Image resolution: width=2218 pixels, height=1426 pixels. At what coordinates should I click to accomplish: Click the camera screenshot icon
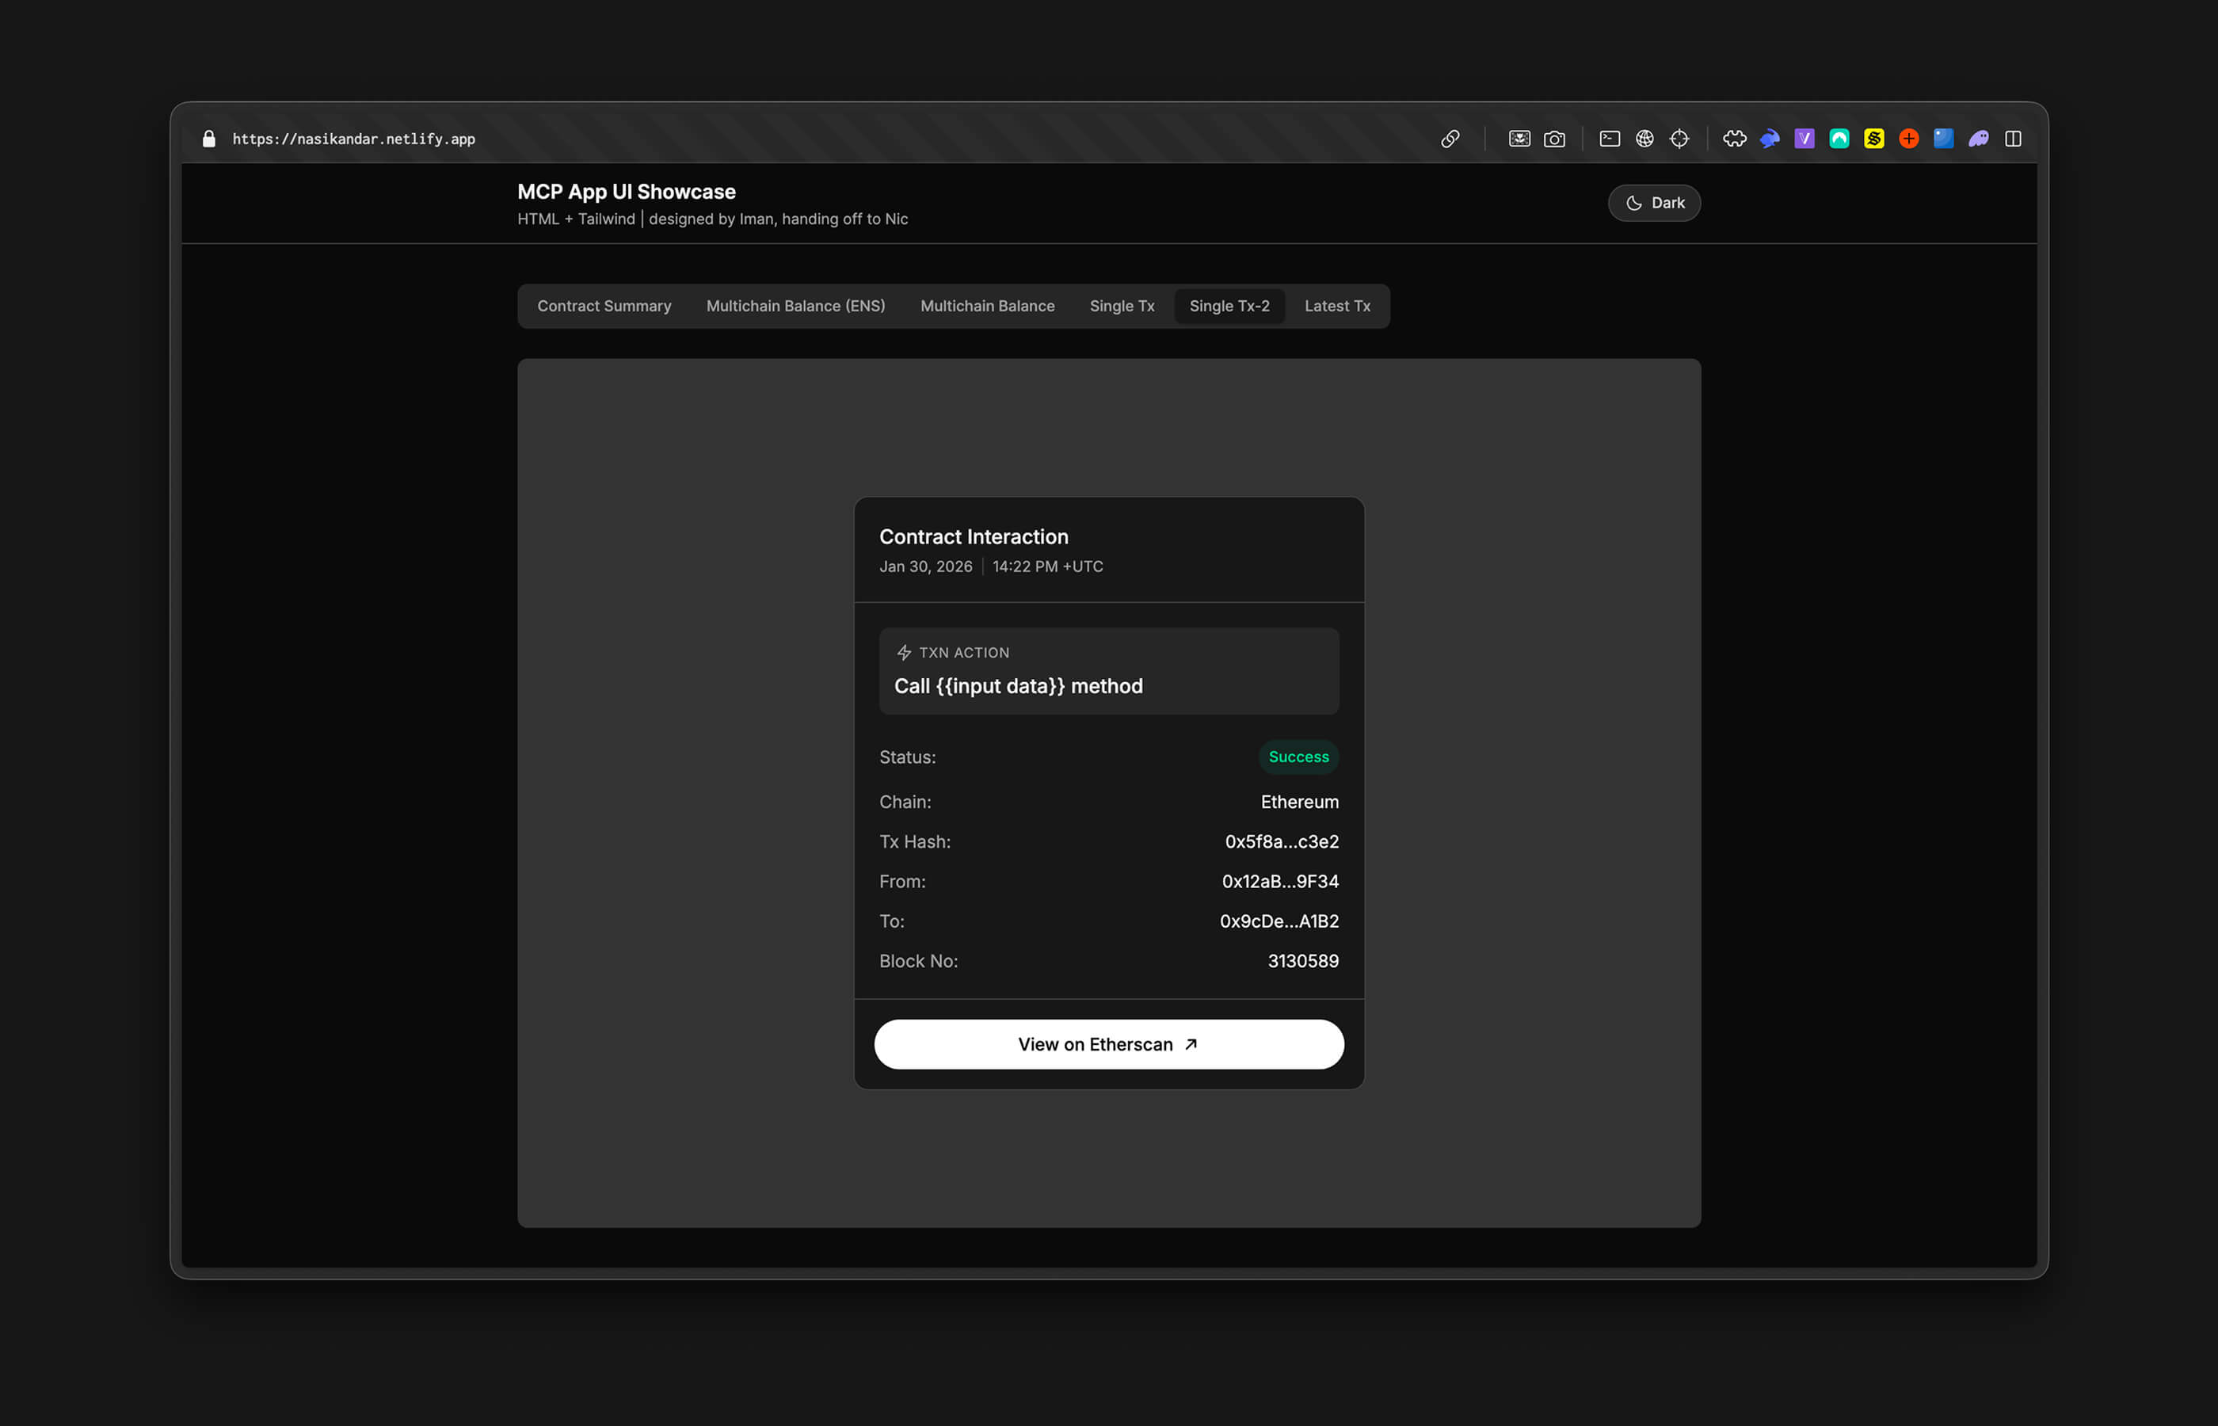click(x=1554, y=139)
